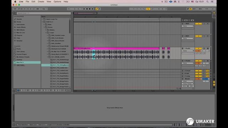Image resolution: width=228 pixels, height=128 pixels.
Task: Open Packs under Places
Action: (x=19, y=49)
